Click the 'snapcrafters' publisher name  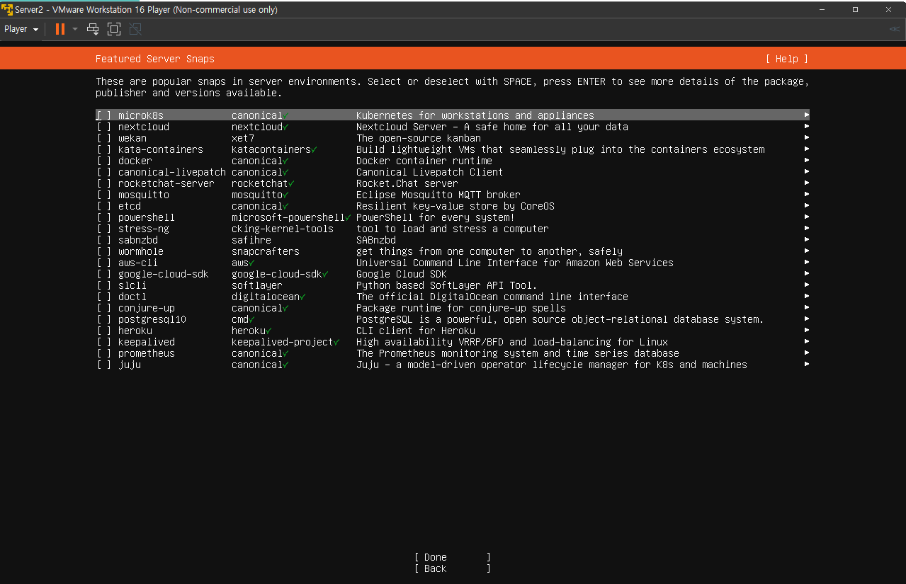point(266,251)
